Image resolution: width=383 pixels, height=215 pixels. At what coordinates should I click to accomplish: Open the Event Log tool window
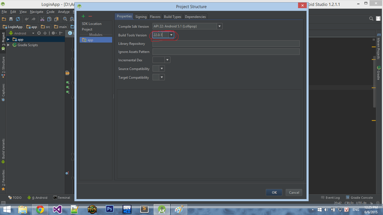pyautogui.click(x=330, y=198)
